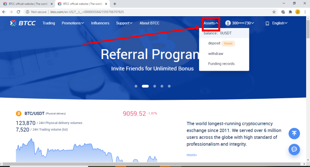Expand the Support dropdown
The image size is (310, 167).
click(x=124, y=23)
